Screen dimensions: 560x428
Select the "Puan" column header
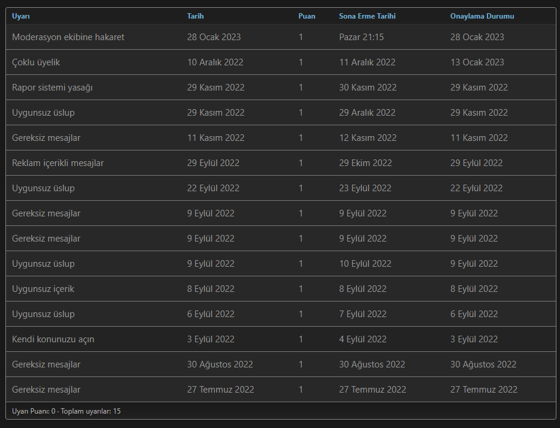(307, 16)
